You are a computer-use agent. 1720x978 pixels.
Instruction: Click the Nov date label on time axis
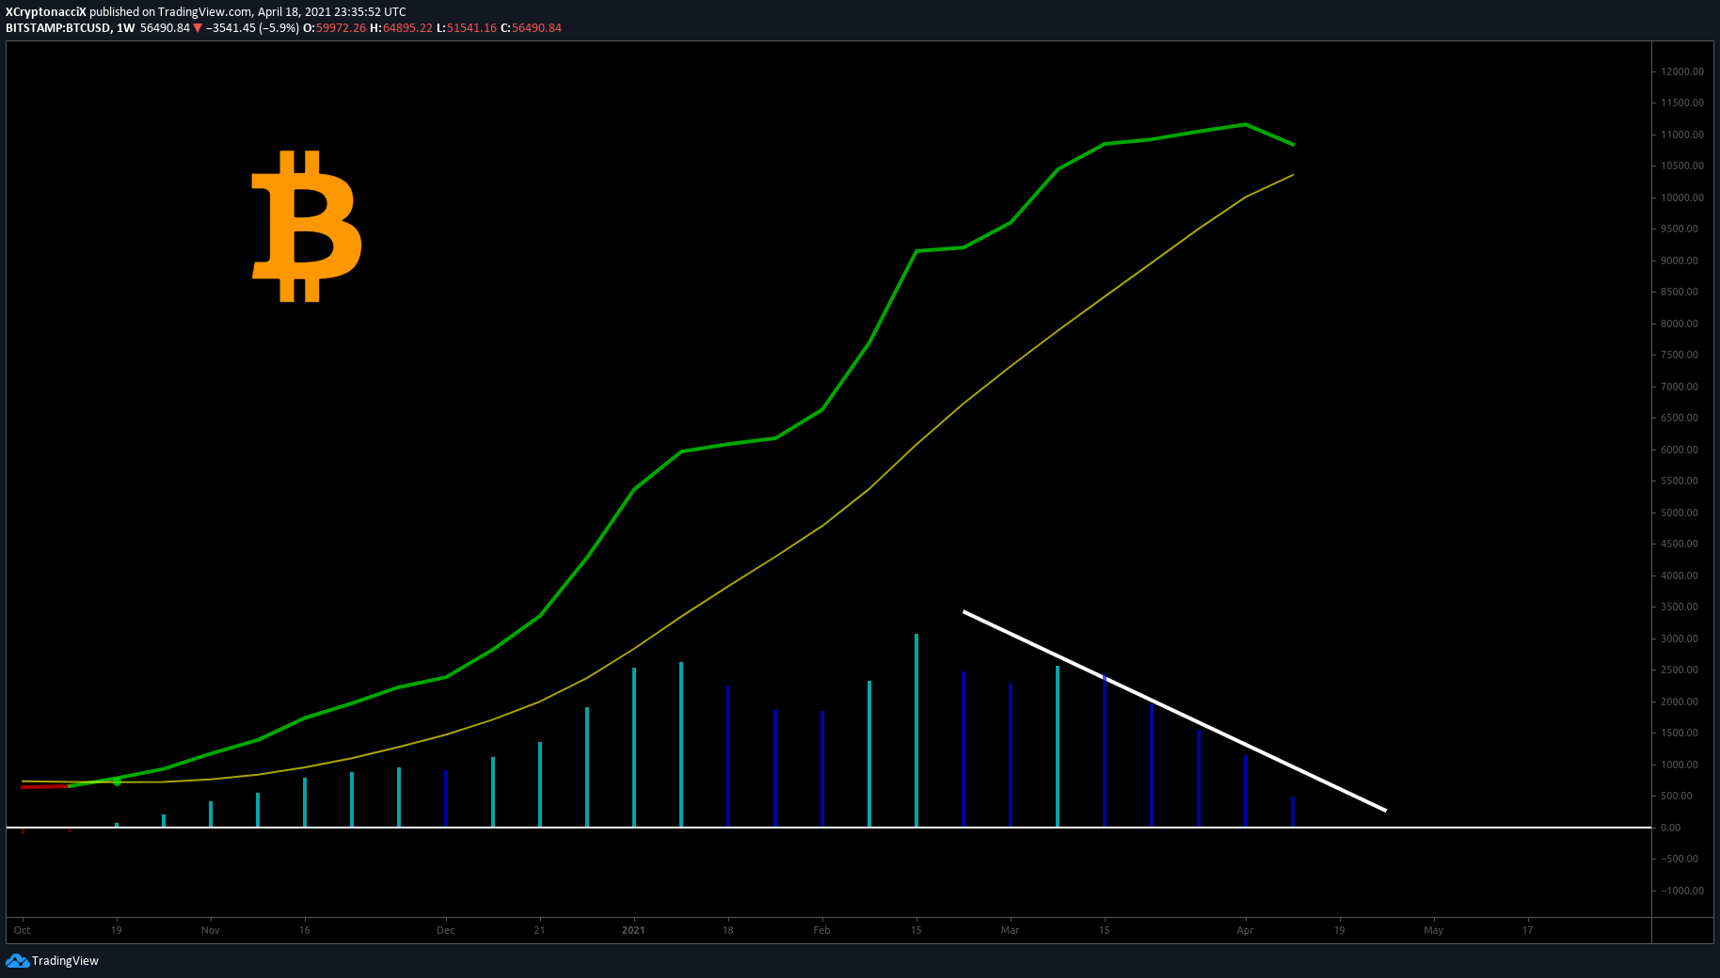[210, 930]
